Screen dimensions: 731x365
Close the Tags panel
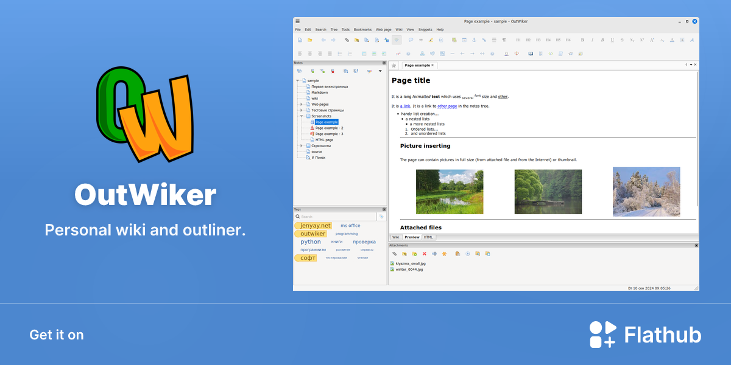point(384,209)
